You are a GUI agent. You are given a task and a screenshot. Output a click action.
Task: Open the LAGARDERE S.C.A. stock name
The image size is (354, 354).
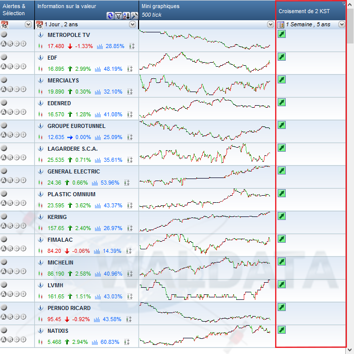pyautogui.click(x=72, y=149)
